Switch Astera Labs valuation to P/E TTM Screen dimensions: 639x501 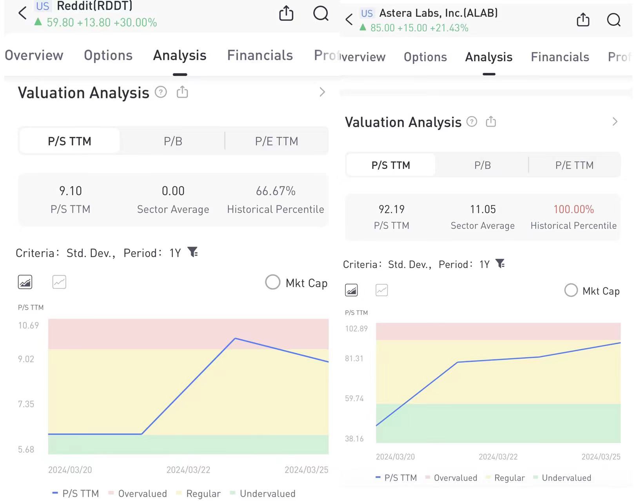click(x=574, y=165)
